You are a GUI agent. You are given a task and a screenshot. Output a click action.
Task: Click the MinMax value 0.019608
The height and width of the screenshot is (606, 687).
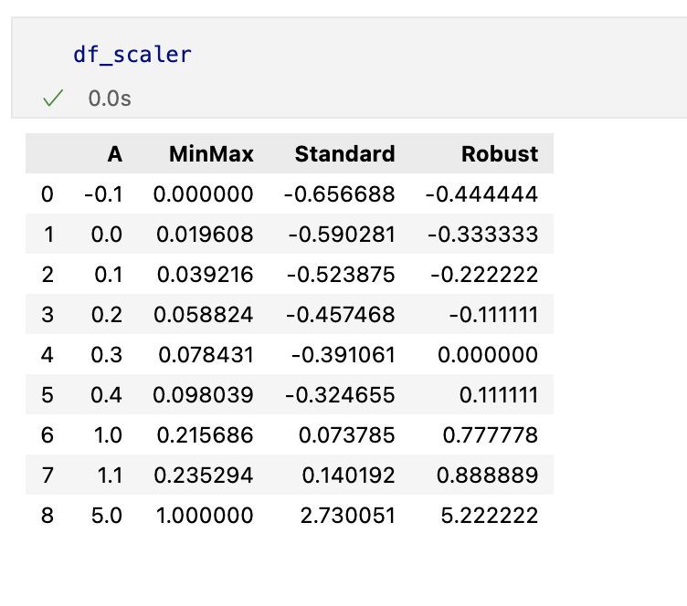click(205, 235)
